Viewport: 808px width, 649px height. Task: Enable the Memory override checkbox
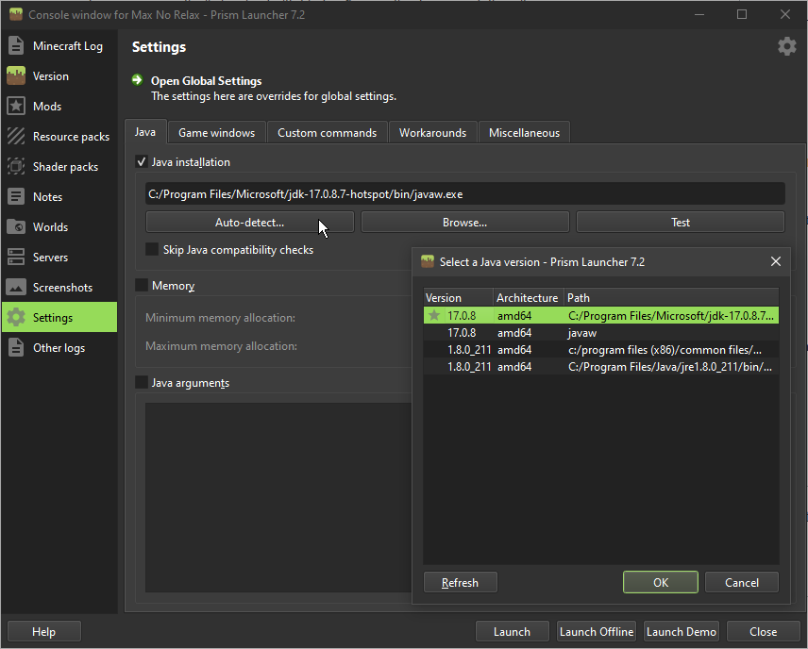point(142,286)
